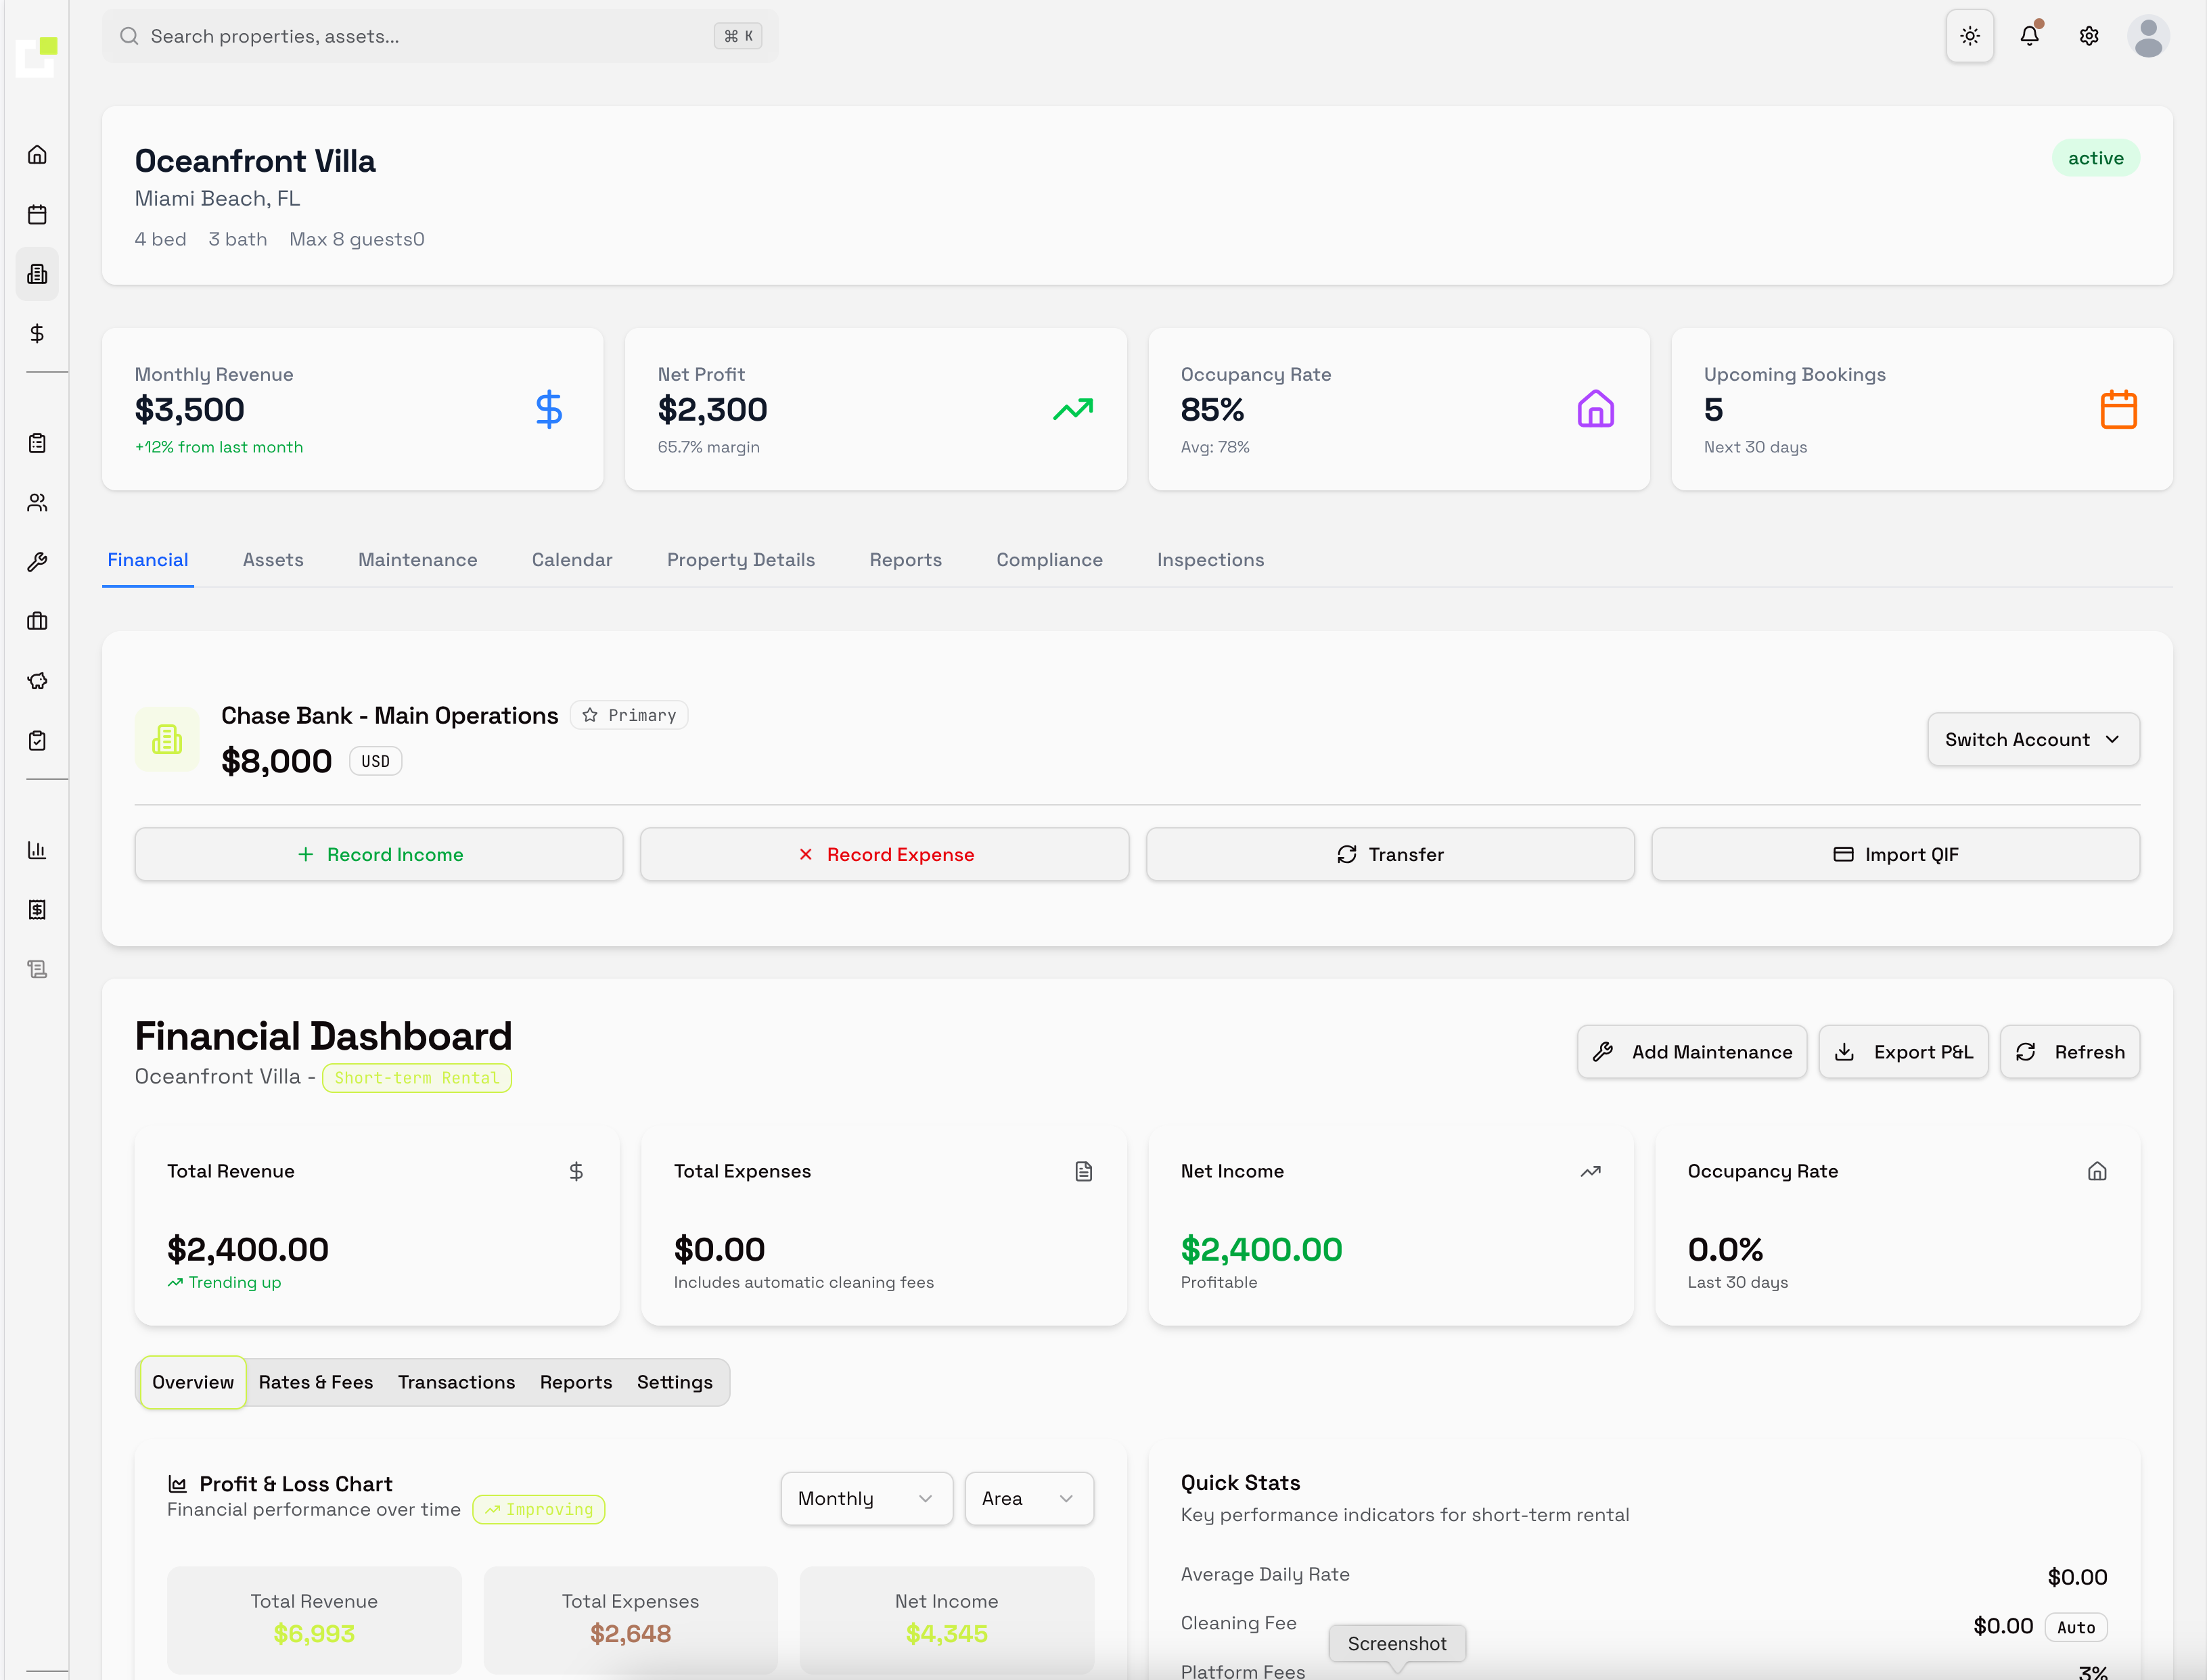Open settings gear icon in header
2207x1680 pixels.
2088,36
